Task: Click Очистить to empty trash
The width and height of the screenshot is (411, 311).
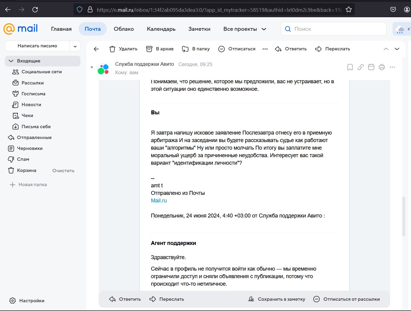Action: coord(63,171)
